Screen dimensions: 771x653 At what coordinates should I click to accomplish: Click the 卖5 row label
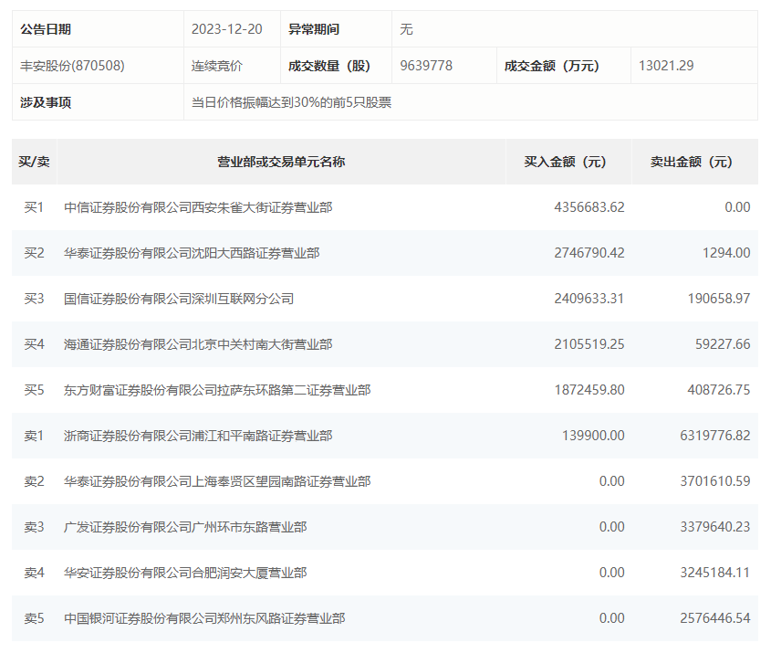pos(34,618)
